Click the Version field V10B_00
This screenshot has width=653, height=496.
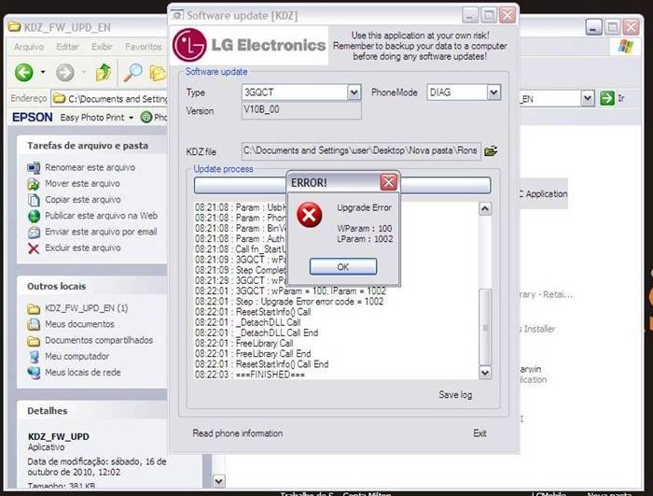301,110
